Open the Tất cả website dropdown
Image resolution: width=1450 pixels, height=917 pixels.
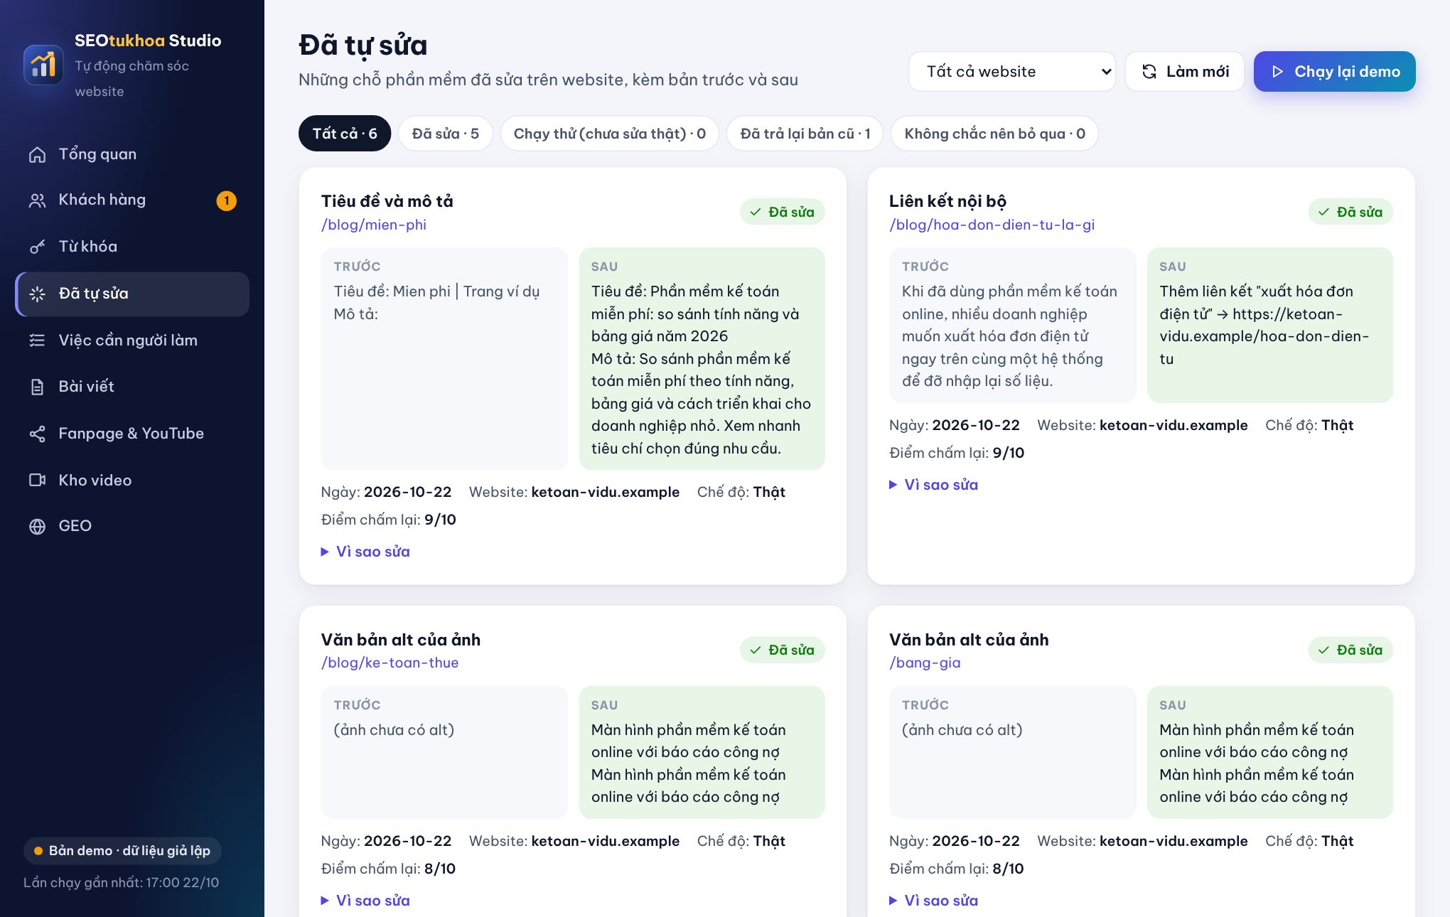[1012, 71]
